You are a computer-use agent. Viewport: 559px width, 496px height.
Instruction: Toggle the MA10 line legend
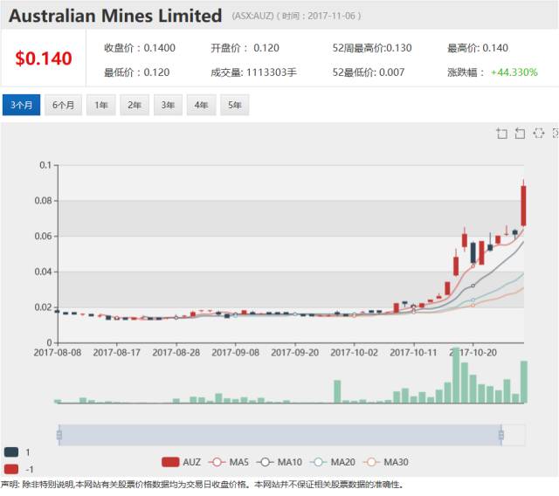(x=279, y=462)
